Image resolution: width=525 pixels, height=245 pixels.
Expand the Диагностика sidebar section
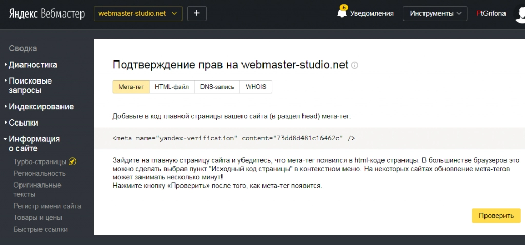pos(33,65)
